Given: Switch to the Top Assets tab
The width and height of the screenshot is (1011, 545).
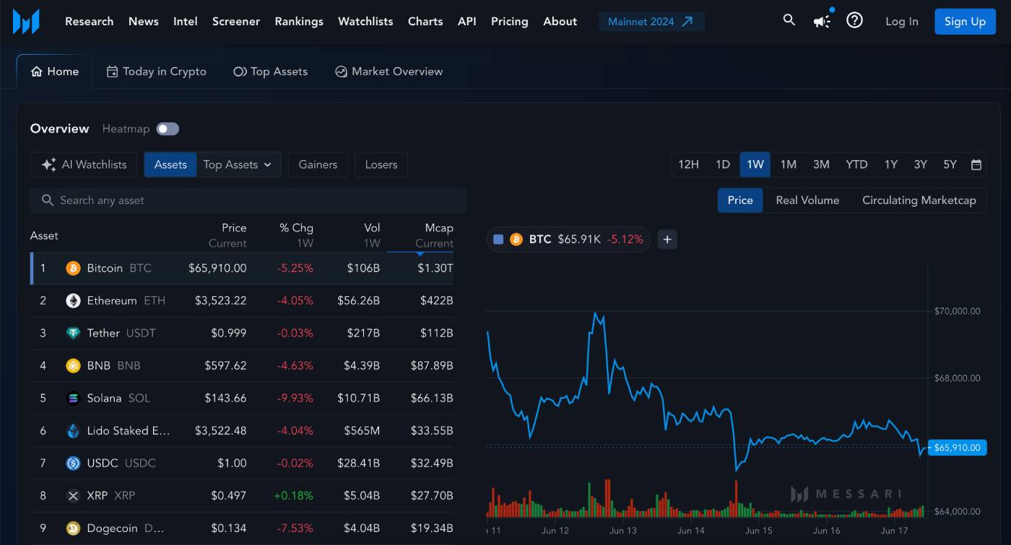Looking at the screenshot, I should tap(270, 71).
